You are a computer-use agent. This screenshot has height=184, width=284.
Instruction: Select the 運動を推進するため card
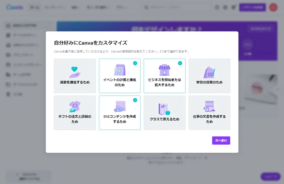pyautogui.click(x=75, y=76)
